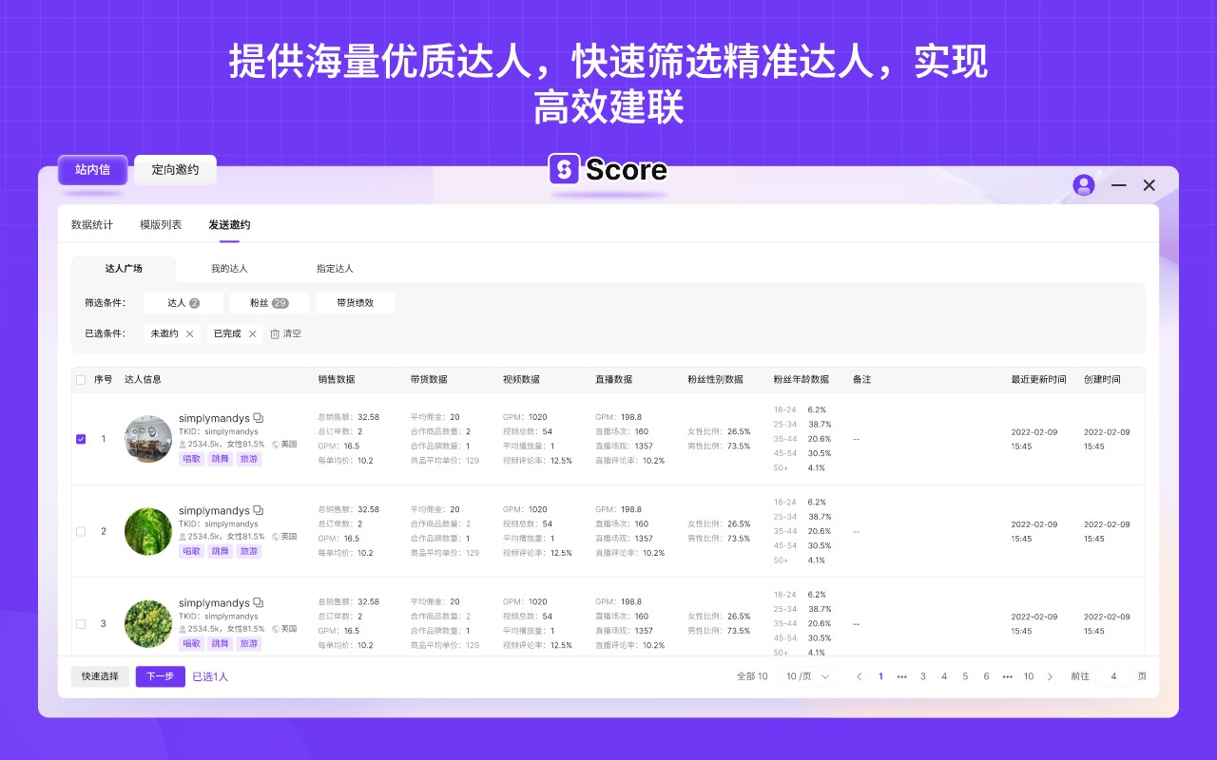Open the 数据统计 tab
Viewport: 1217px width, 760px height.
click(x=92, y=225)
